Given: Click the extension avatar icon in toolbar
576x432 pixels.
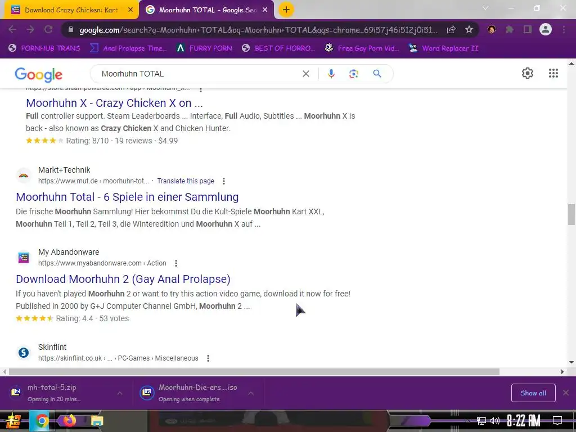Looking at the screenshot, I should pyautogui.click(x=492, y=29).
